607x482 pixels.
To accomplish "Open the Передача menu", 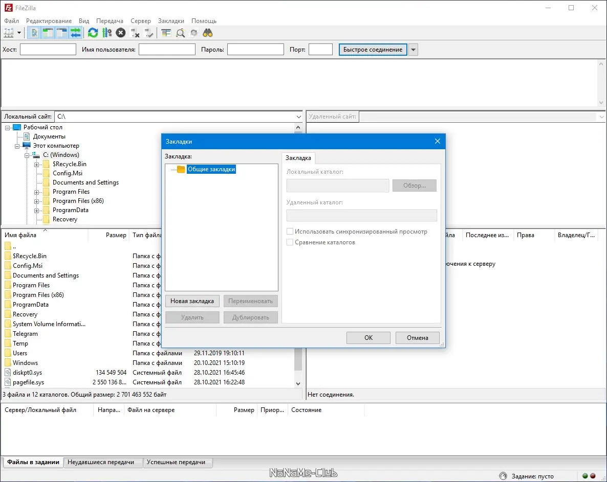I will tap(110, 21).
